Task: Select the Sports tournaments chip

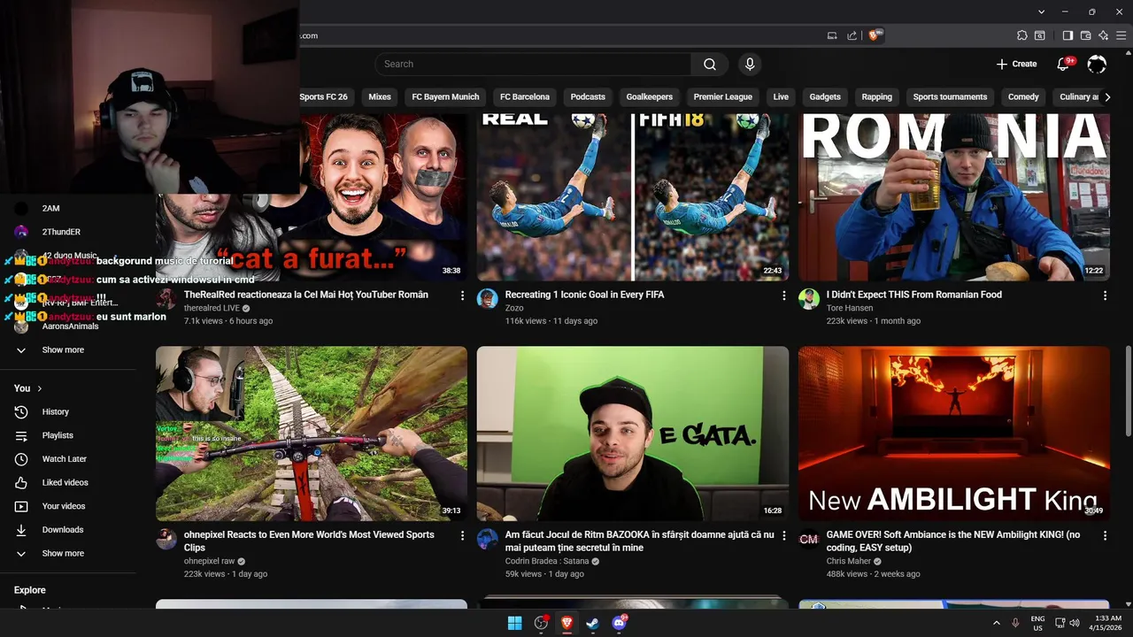Action: (950, 97)
